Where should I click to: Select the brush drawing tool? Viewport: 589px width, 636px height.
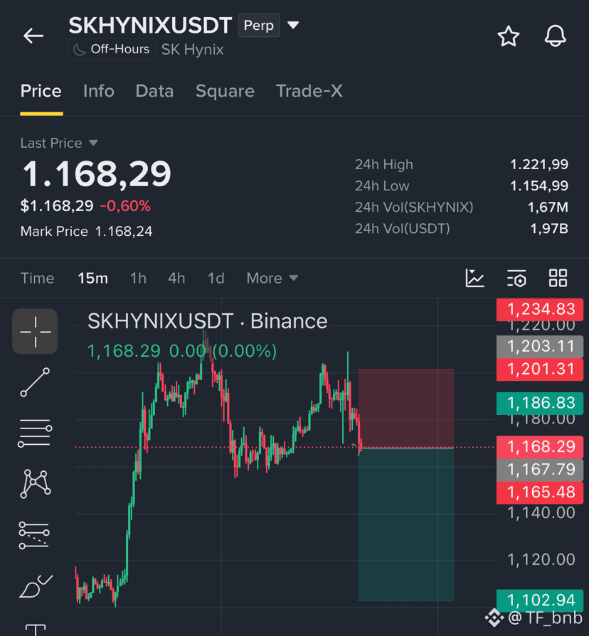36,586
